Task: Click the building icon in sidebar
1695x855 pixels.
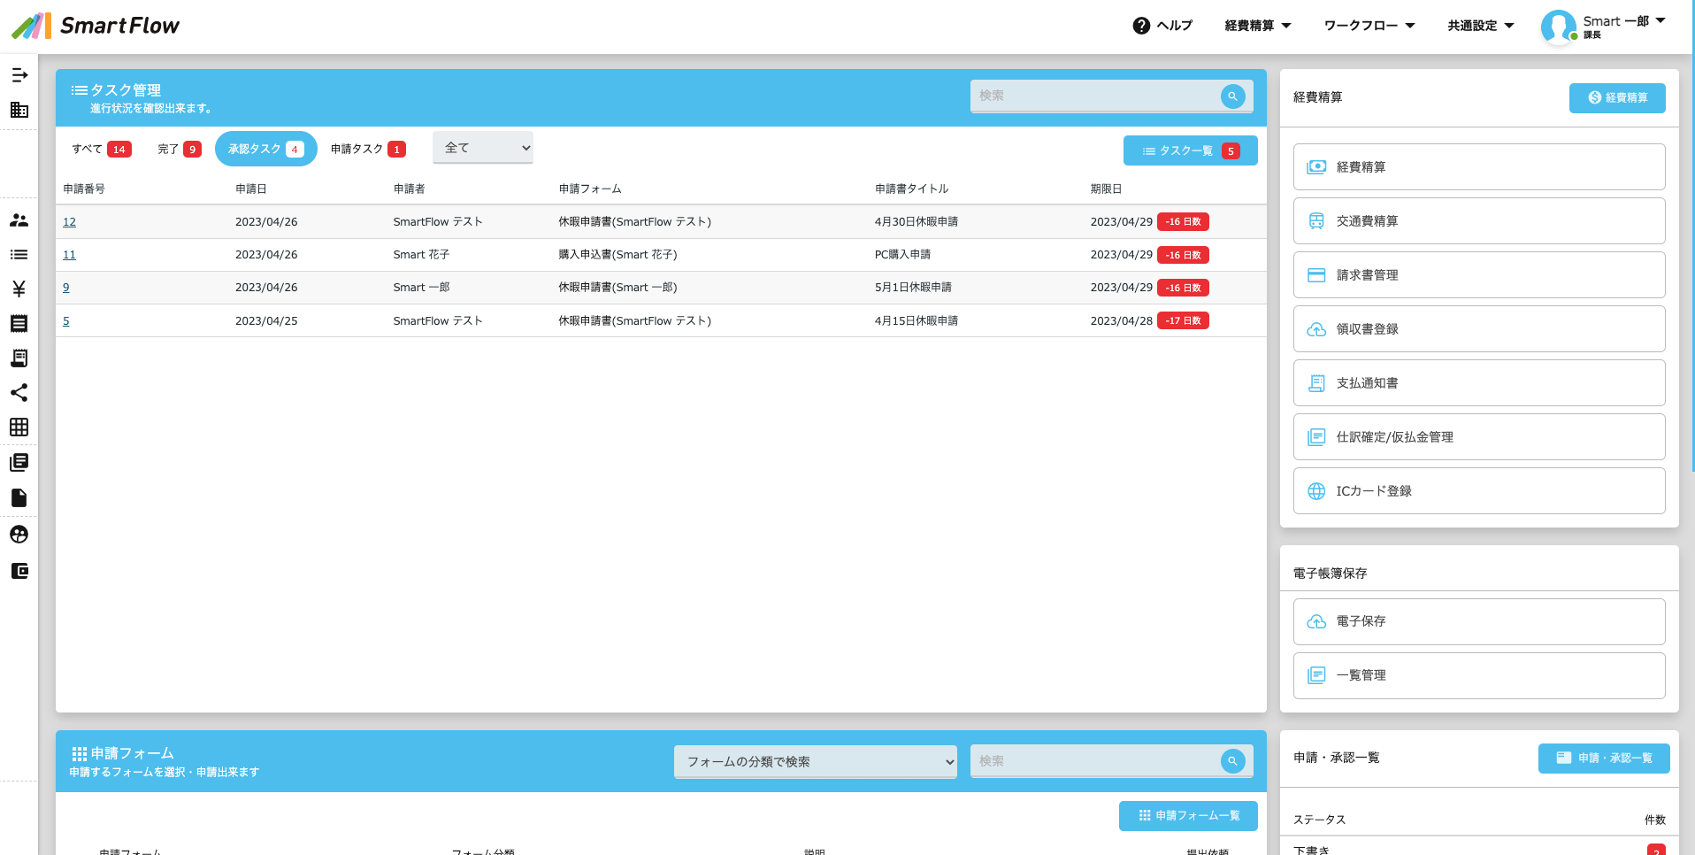Action: 19,110
